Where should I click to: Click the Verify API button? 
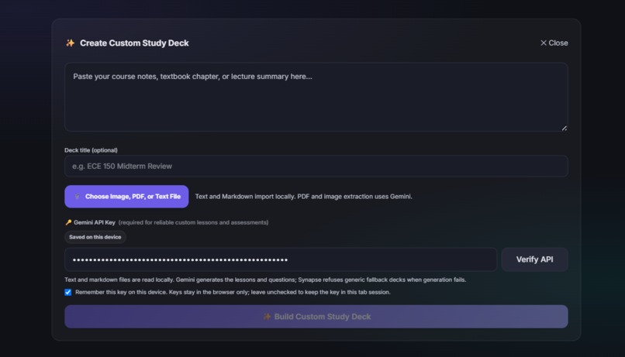pyautogui.click(x=534, y=259)
